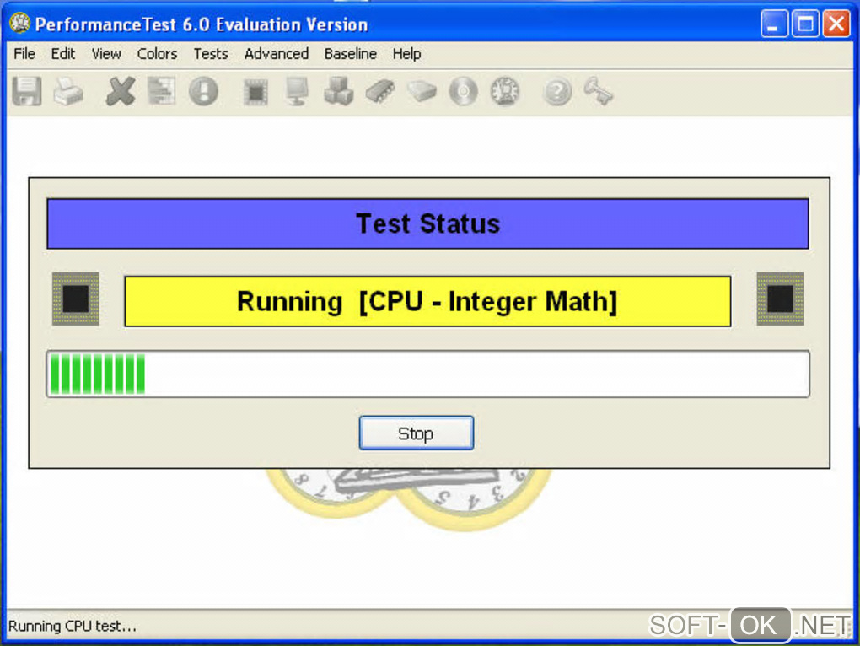Click the monitor 2D graphics toolbar icon
Viewport: 860px width, 646px height.
(x=298, y=91)
